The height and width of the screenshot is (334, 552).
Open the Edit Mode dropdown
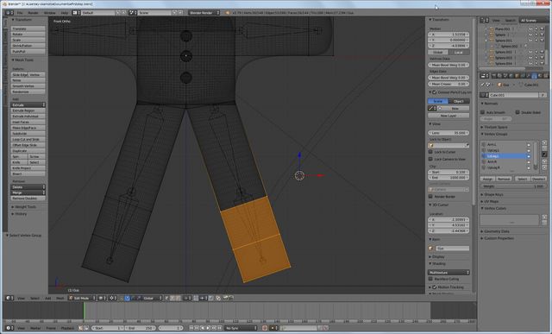(x=82, y=298)
